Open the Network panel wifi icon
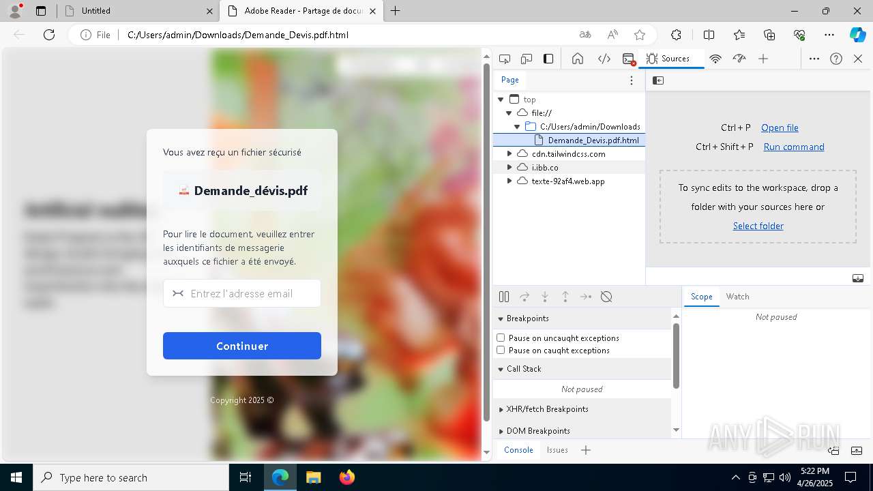The height and width of the screenshot is (491, 873). pos(715,59)
